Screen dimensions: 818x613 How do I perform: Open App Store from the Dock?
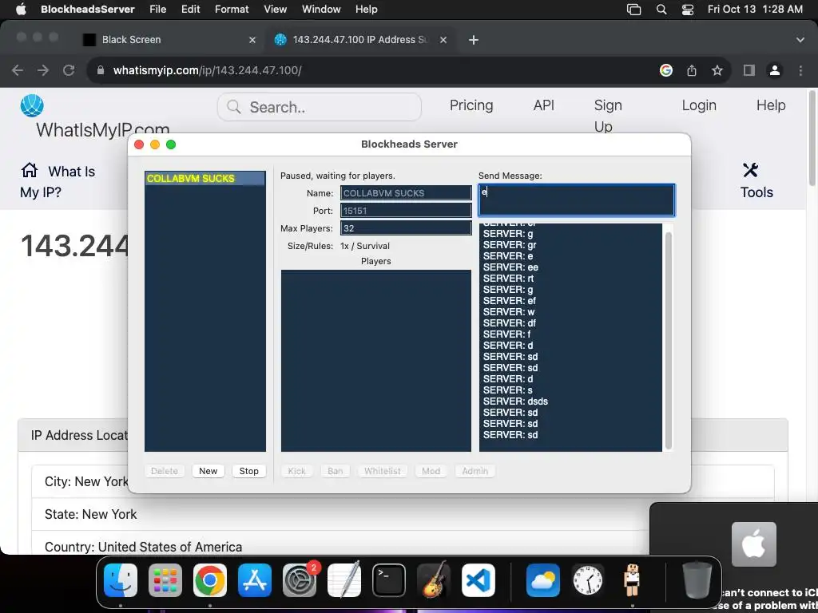pyautogui.click(x=255, y=580)
